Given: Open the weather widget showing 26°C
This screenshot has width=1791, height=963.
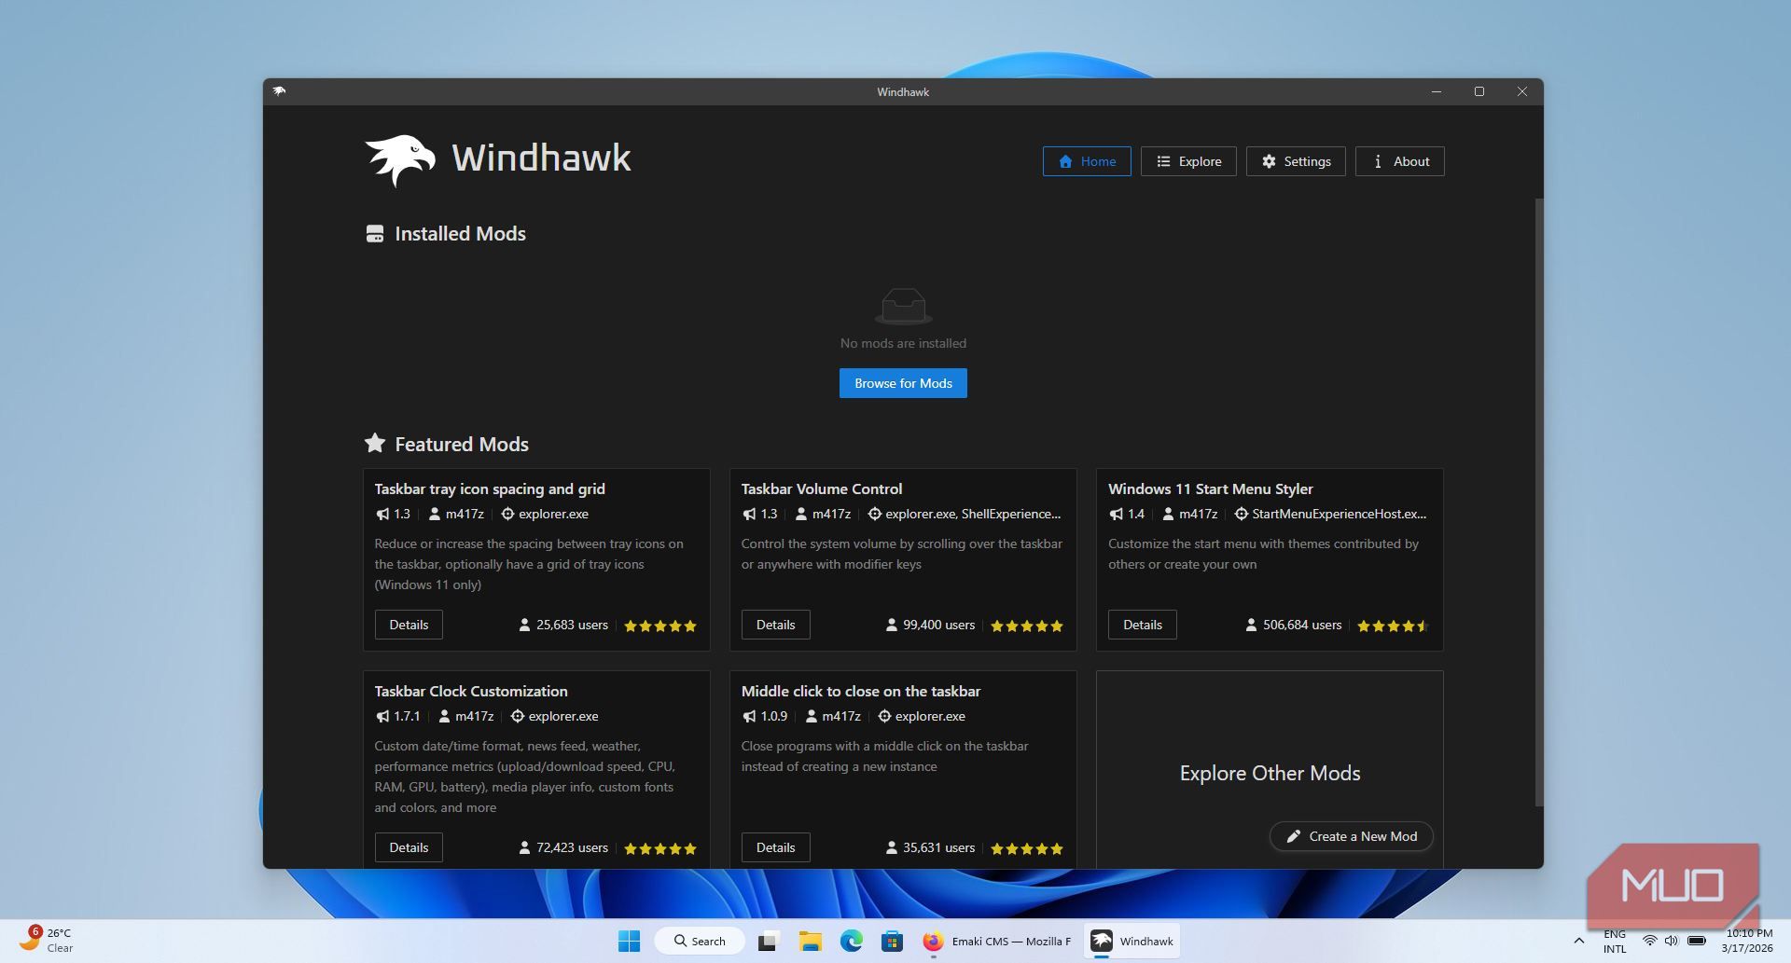Looking at the screenshot, I should tap(47, 940).
